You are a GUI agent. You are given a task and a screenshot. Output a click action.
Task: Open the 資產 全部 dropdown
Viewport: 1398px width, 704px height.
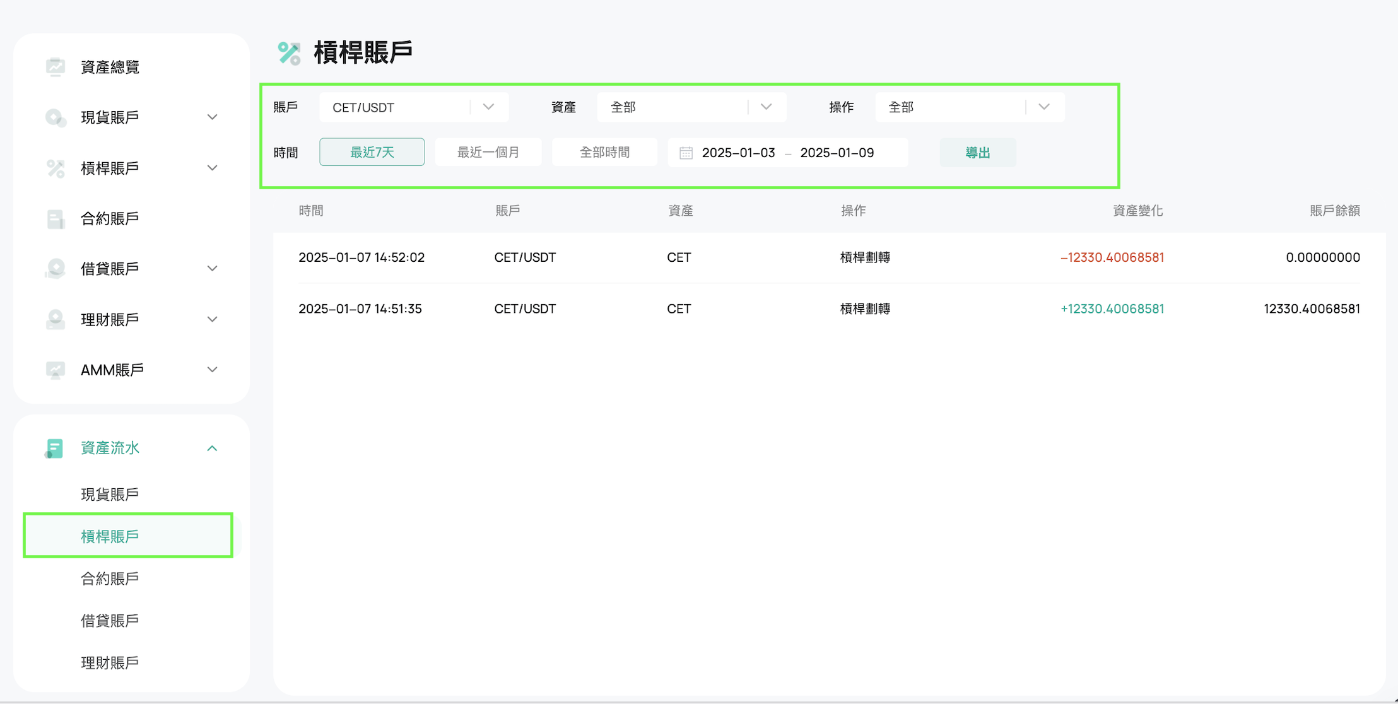tap(691, 107)
